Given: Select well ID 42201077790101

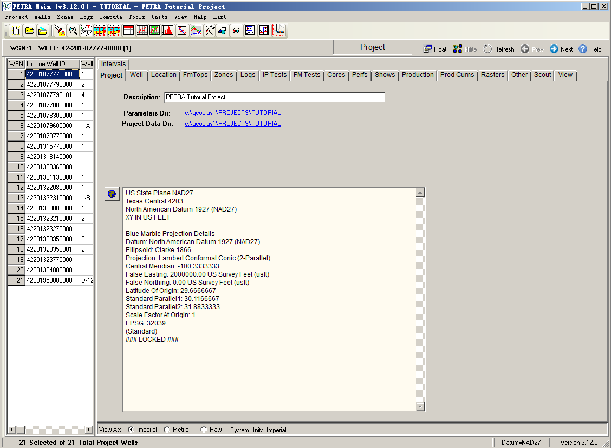Looking at the screenshot, I should click(x=52, y=95).
